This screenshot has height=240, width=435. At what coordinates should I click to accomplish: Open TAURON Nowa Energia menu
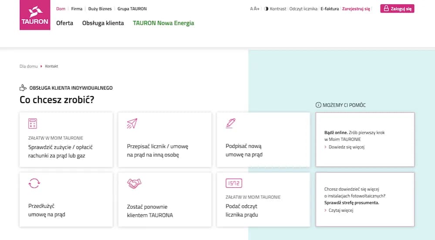click(163, 23)
